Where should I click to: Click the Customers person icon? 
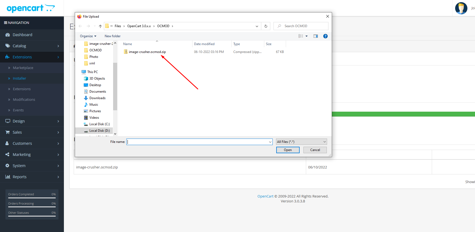tap(7, 143)
